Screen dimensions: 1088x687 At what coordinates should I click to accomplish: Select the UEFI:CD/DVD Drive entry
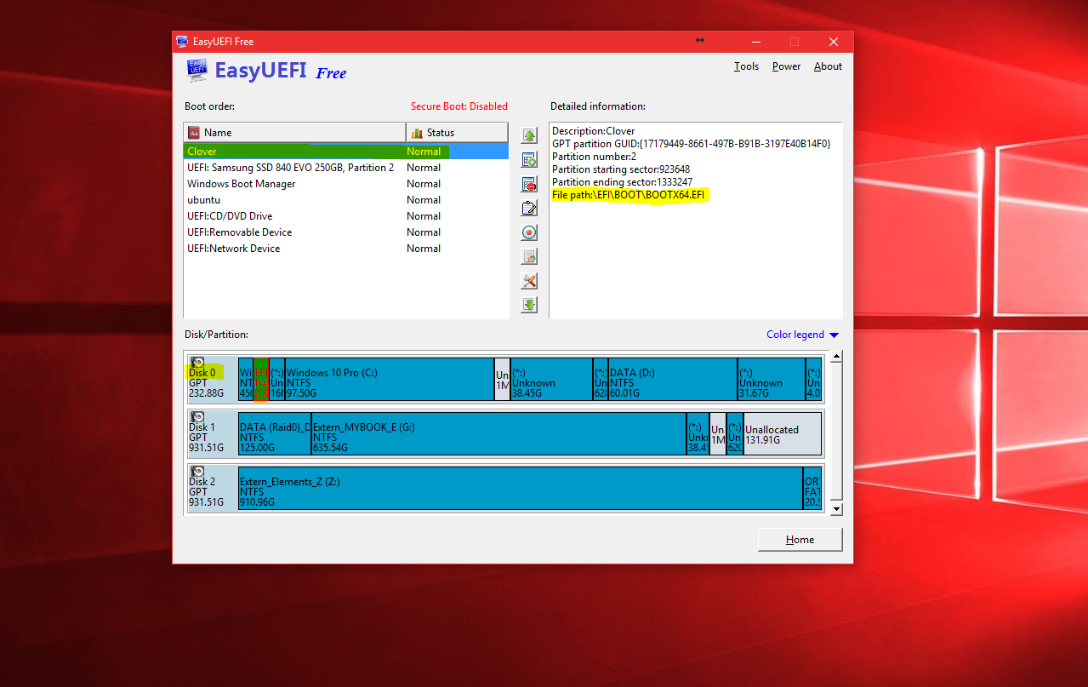point(346,216)
